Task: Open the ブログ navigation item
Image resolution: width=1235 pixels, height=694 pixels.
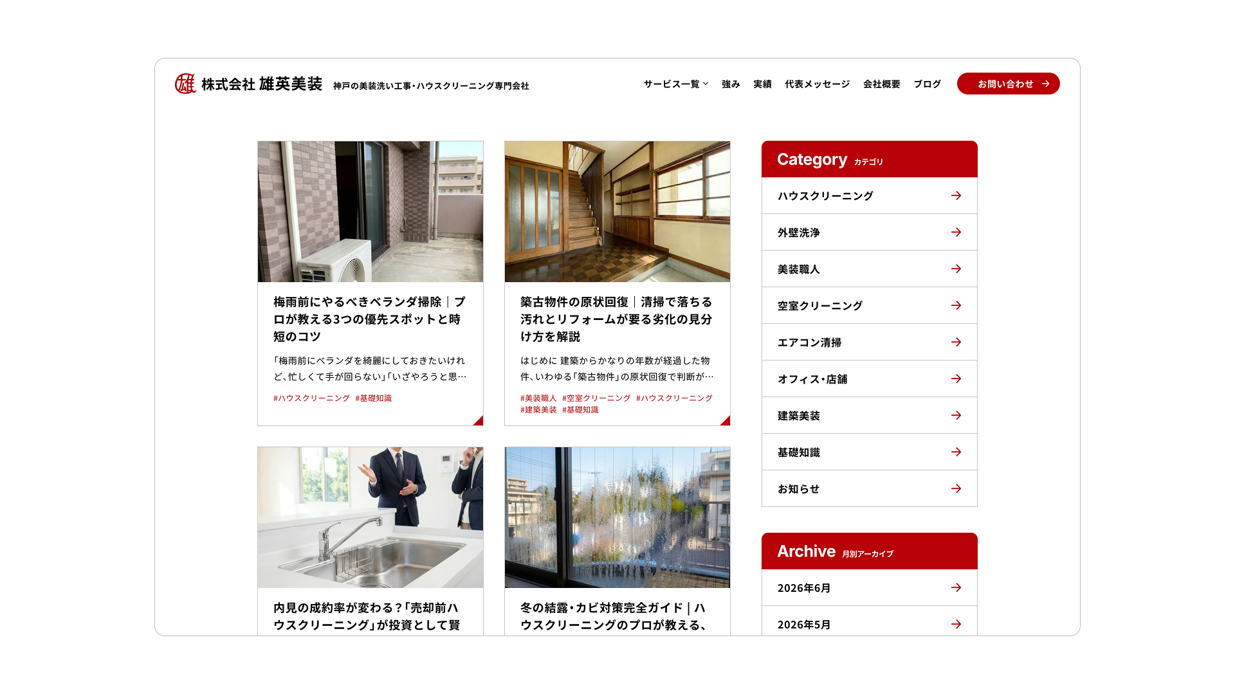Action: pos(927,84)
